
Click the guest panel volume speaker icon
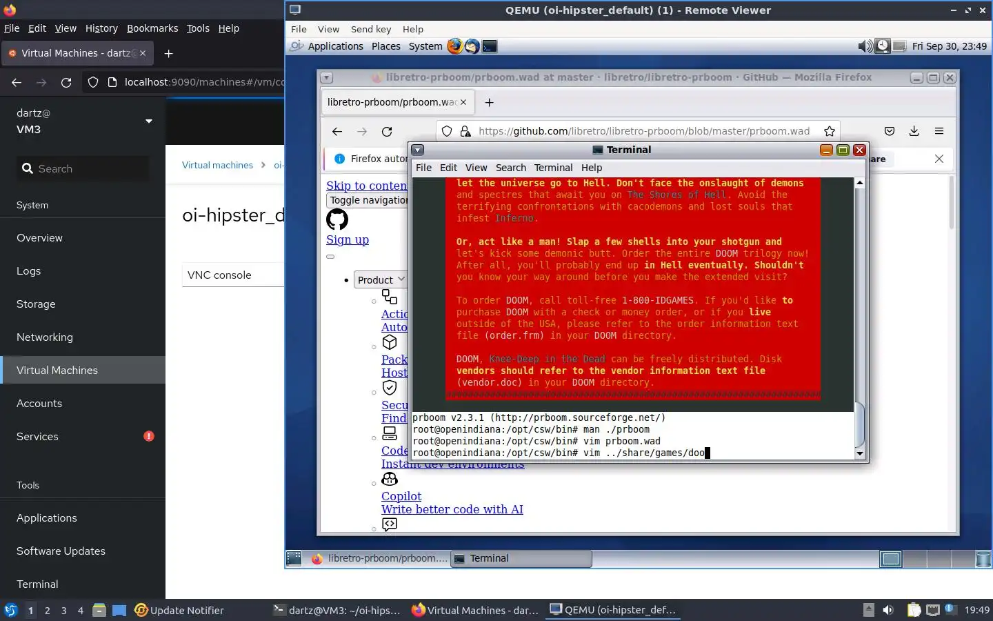[x=865, y=46]
